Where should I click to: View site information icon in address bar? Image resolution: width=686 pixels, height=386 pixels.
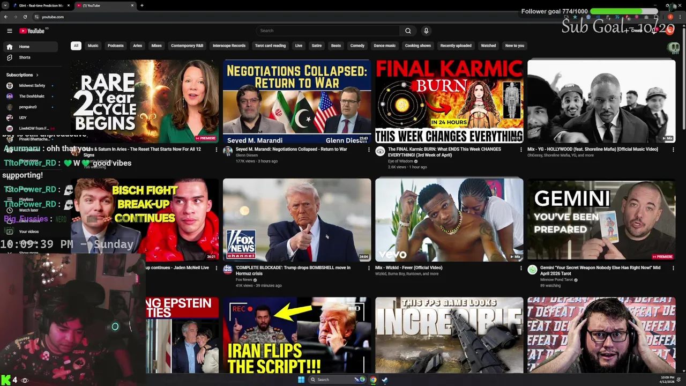pyautogui.click(x=36, y=17)
